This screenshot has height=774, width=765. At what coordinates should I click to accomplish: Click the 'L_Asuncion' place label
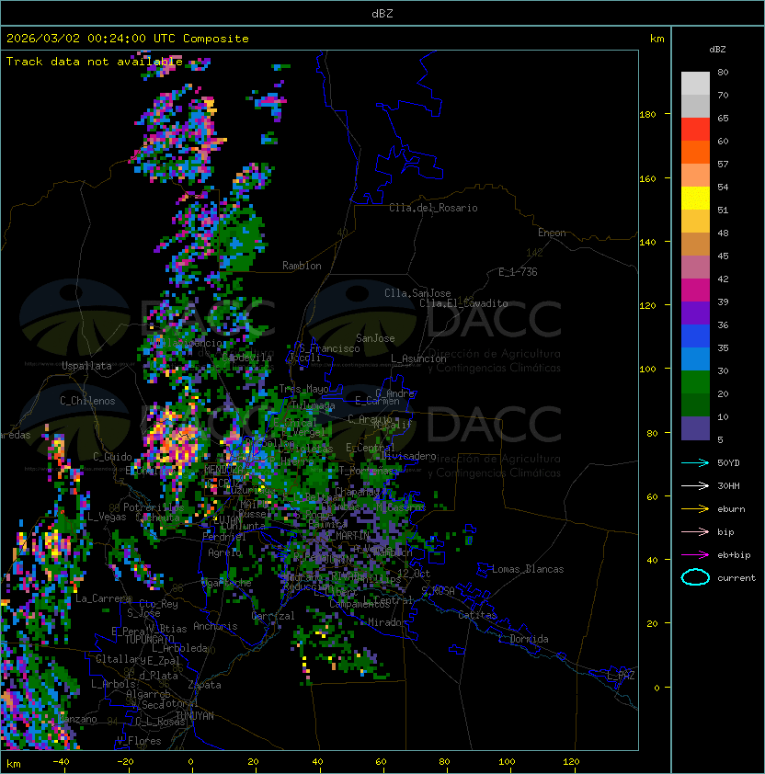point(418,359)
